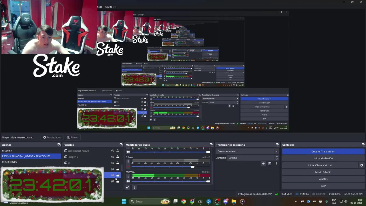This screenshot has width=366, height=206.
Task: Open the 6:50 date and time clock
Action: coord(356,201)
